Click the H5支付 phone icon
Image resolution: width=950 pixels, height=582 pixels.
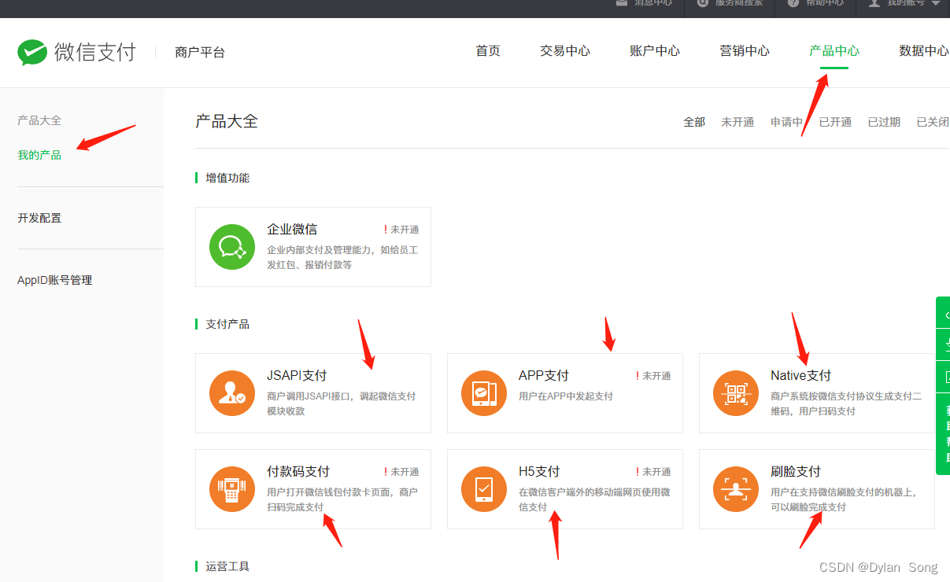pos(483,489)
